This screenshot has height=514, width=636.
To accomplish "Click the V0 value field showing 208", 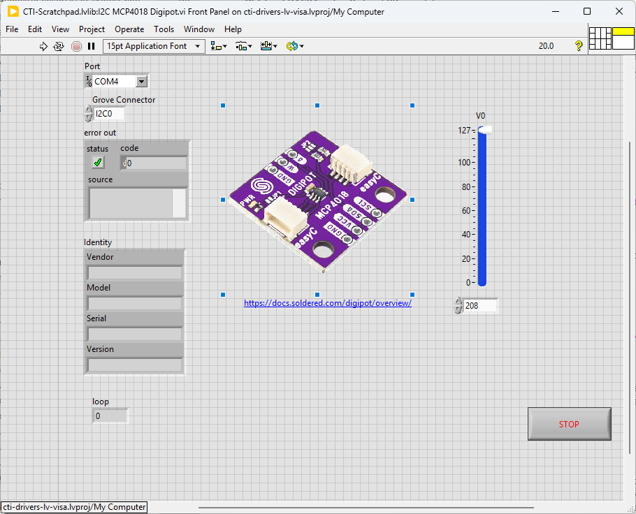I will pos(480,306).
